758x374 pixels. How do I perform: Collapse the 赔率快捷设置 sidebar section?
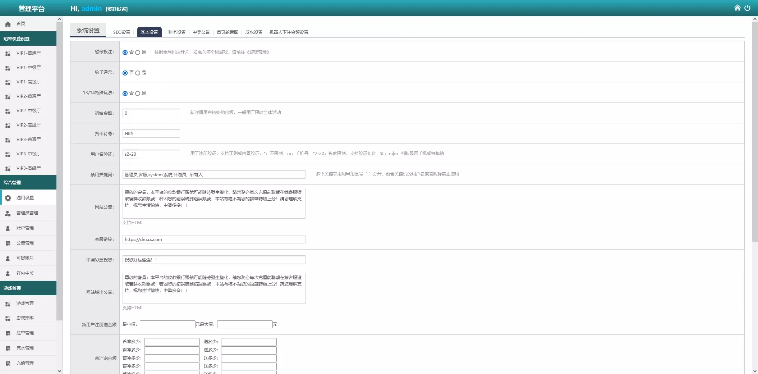click(x=28, y=38)
